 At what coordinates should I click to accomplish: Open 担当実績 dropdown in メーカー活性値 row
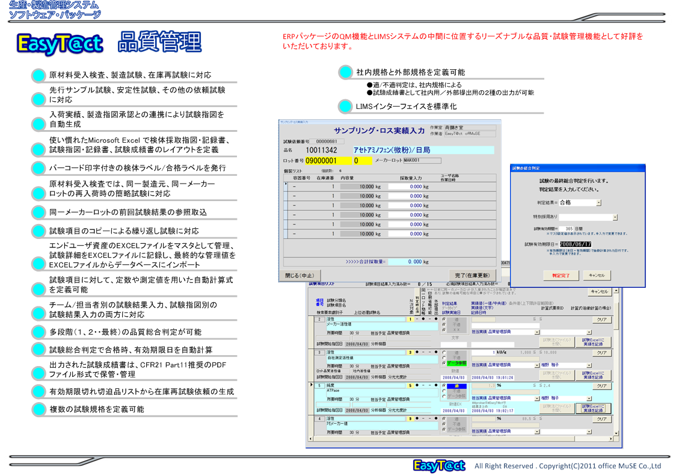[536, 332]
